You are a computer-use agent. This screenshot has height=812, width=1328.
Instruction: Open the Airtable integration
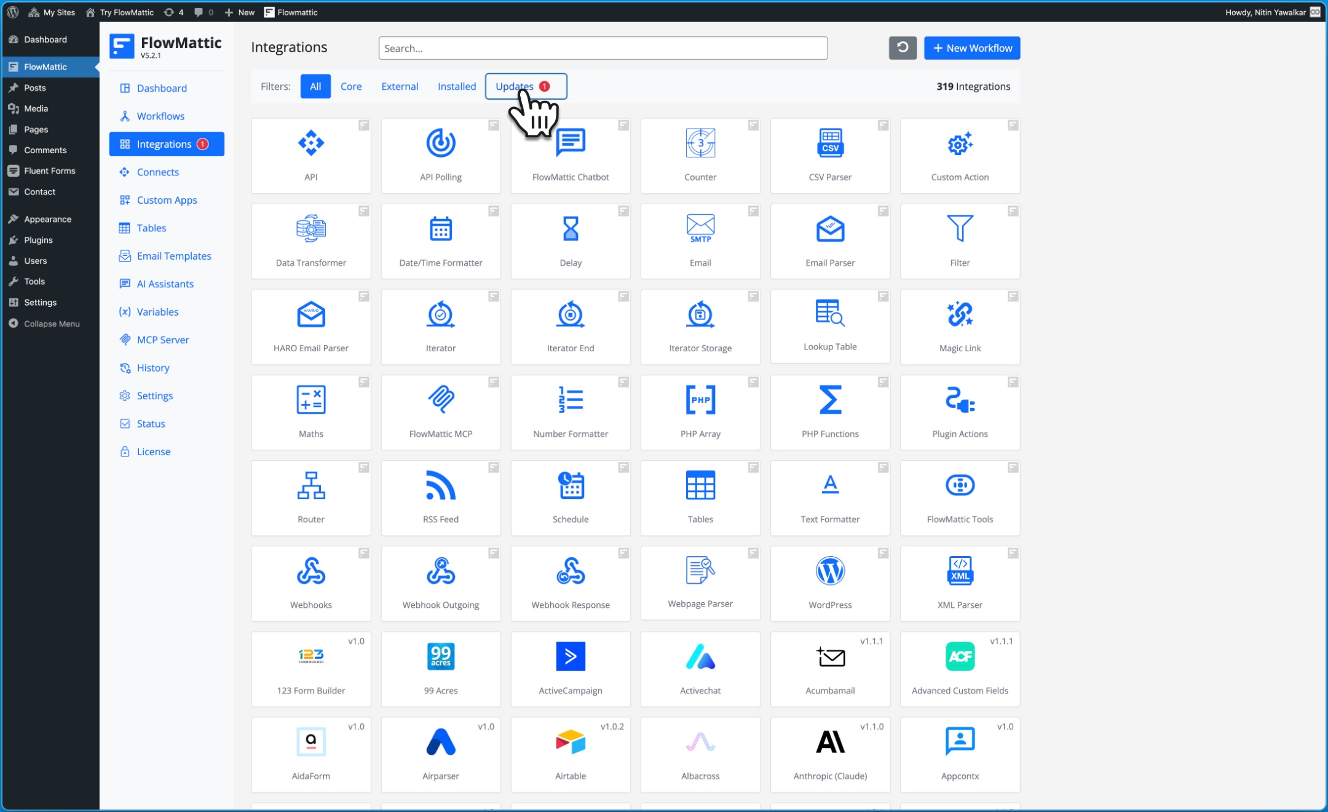(570, 754)
